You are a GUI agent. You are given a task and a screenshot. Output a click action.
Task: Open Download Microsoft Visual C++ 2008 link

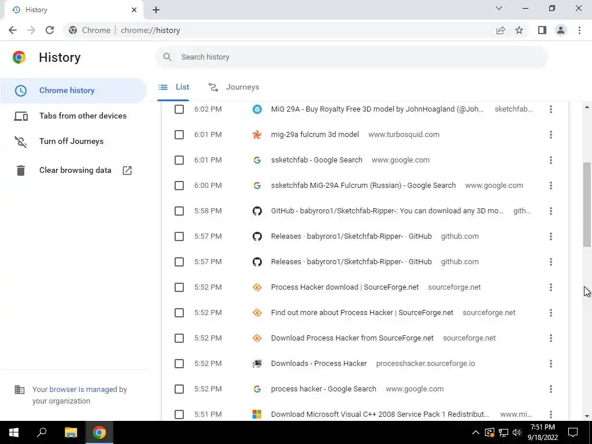point(380,414)
